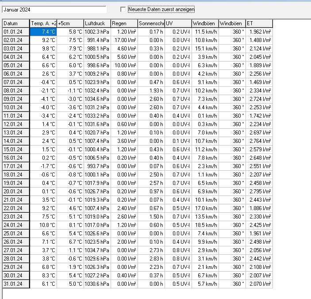Select the 'Regen' column header
Screen dimensions: 311x299
[x=124, y=23]
